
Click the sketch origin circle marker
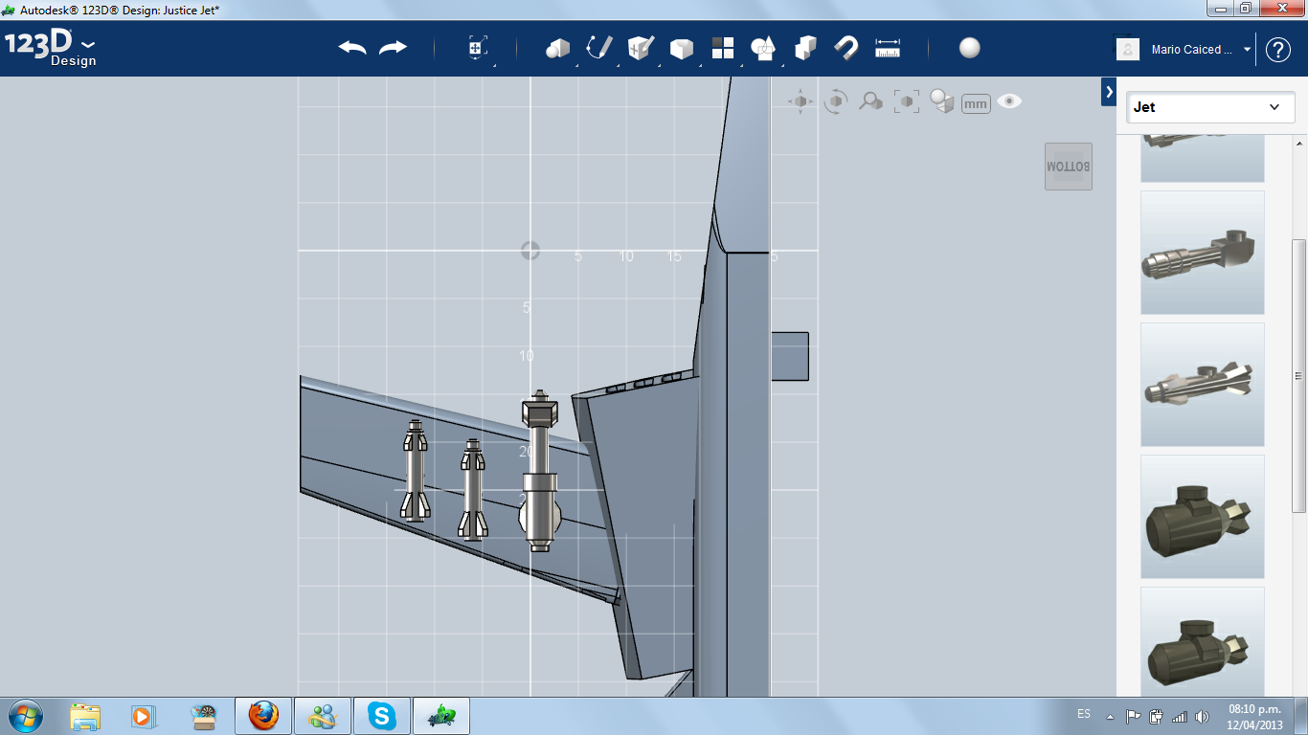click(530, 251)
